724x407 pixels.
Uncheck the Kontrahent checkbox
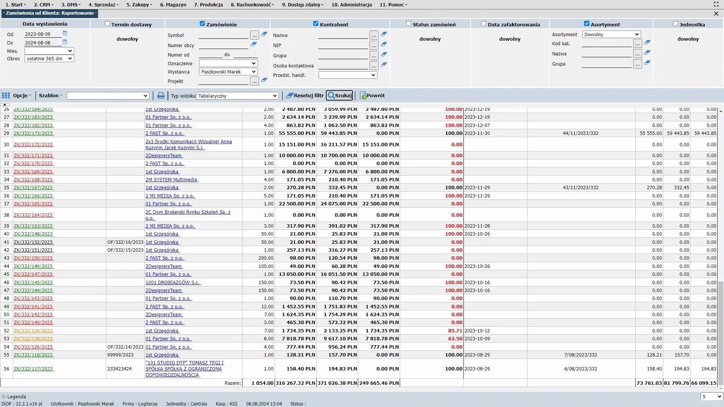[x=316, y=24]
